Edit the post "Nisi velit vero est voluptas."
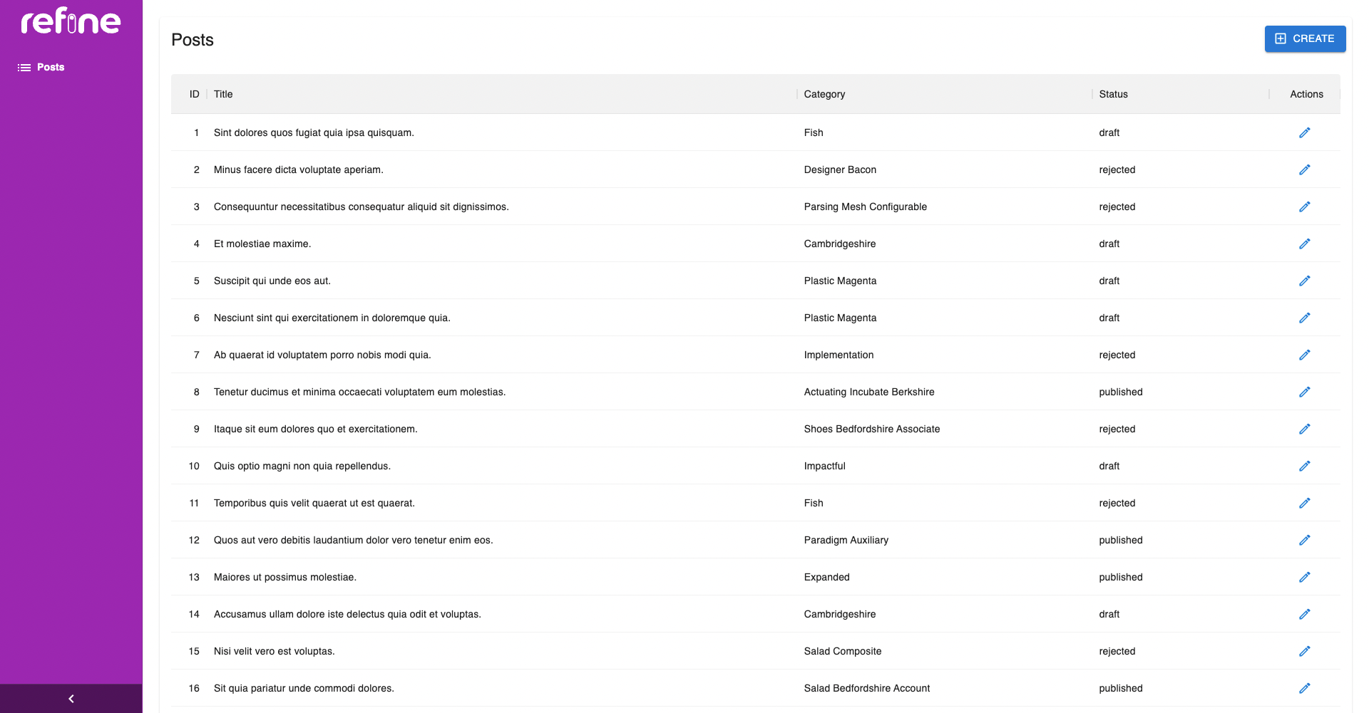This screenshot has height=713, width=1369. (x=1305, y=651)
